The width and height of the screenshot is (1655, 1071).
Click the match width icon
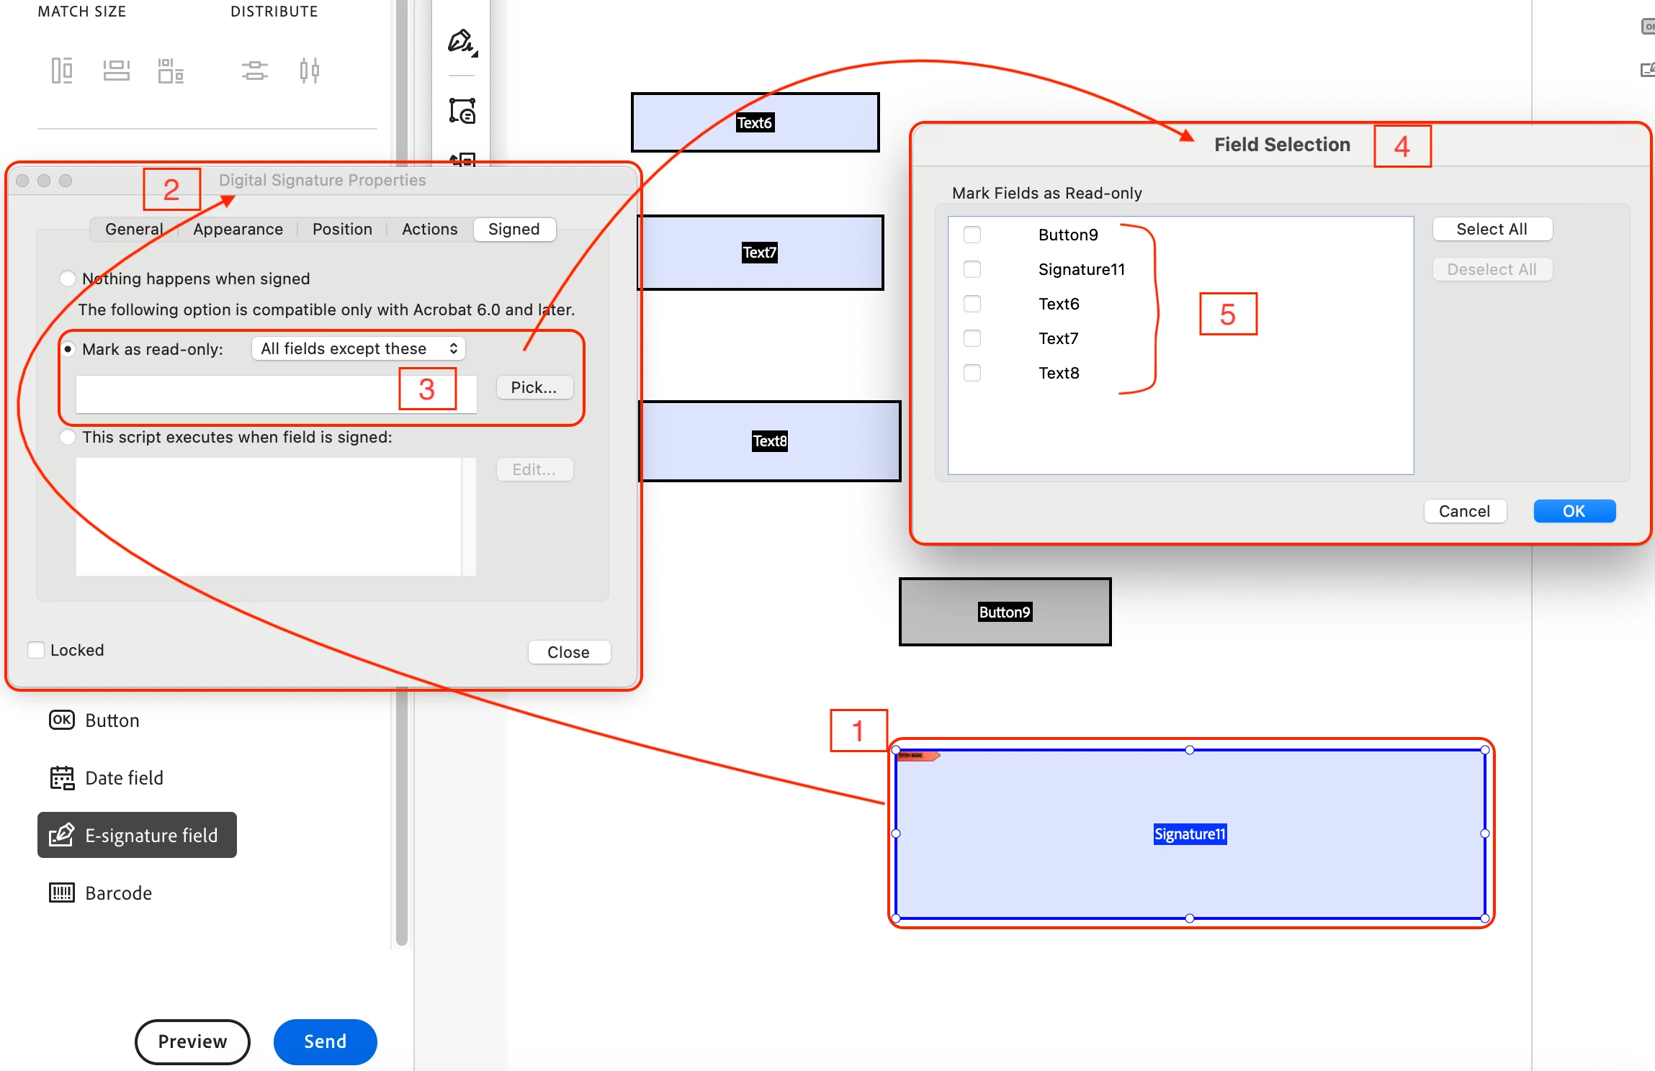pos(116,71)
